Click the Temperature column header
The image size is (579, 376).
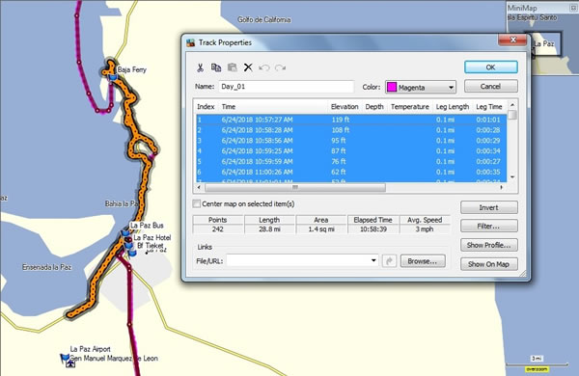(410, 107)
